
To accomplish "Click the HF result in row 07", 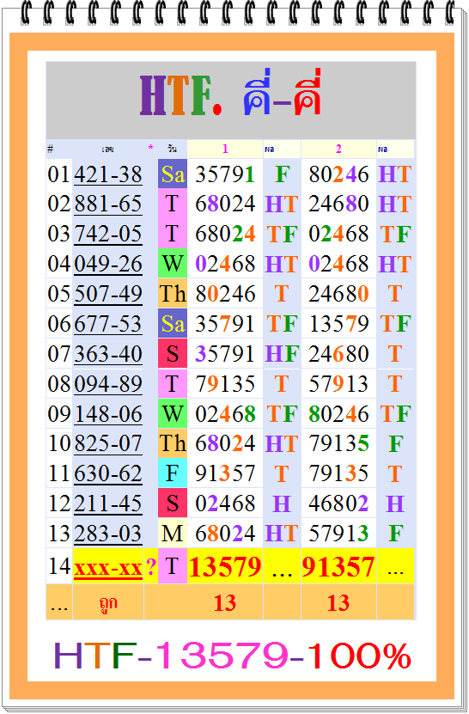I will [282, 354].
